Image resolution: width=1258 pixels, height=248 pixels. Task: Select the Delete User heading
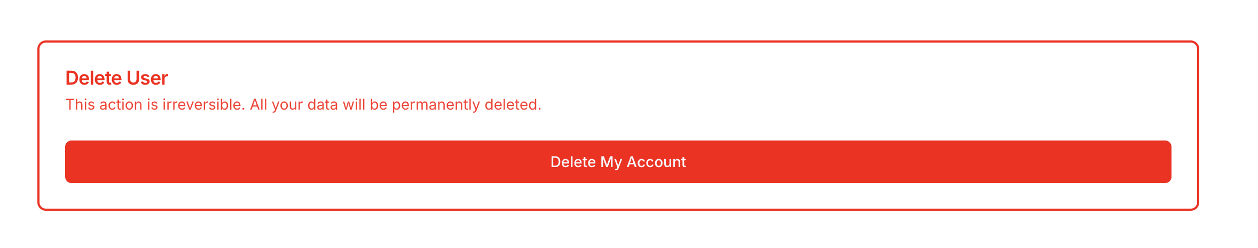[x=116, y=78]
